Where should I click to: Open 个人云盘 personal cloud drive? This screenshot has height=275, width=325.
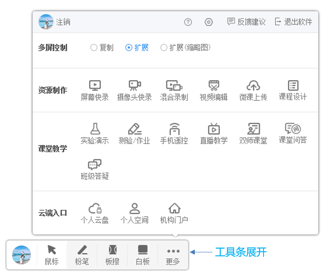94,213
